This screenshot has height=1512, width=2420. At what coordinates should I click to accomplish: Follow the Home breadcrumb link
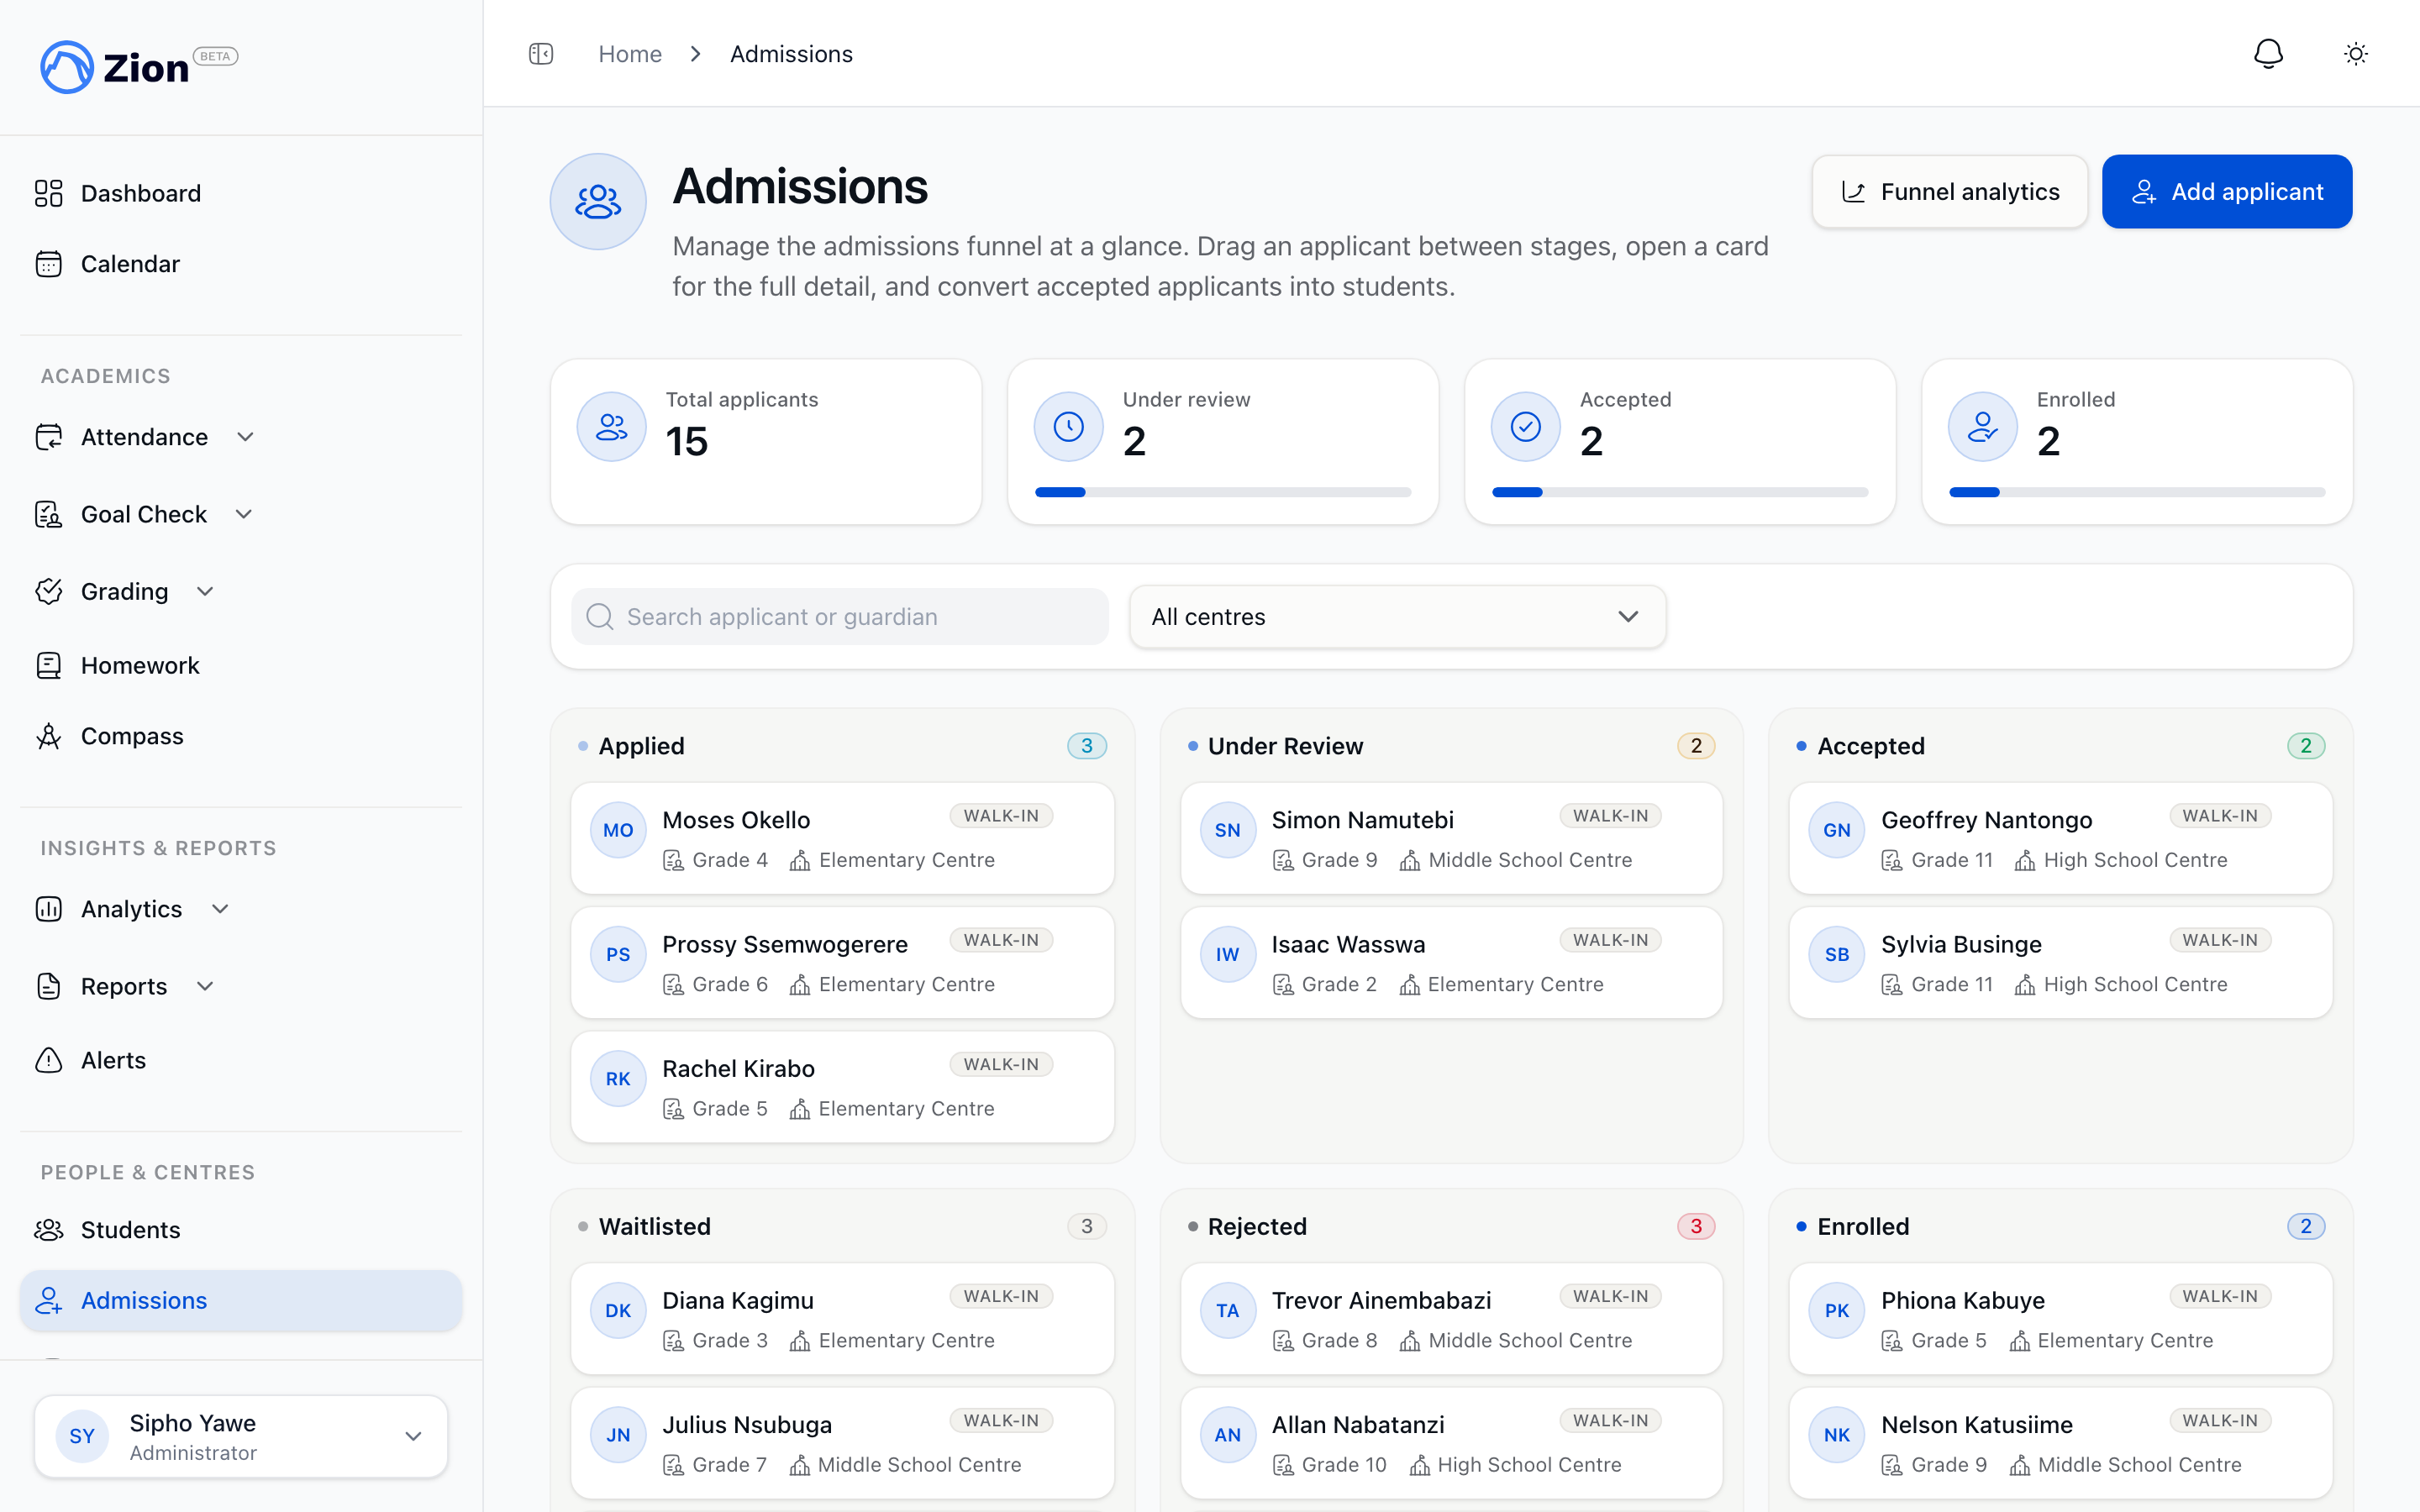[x=630, y=54]
